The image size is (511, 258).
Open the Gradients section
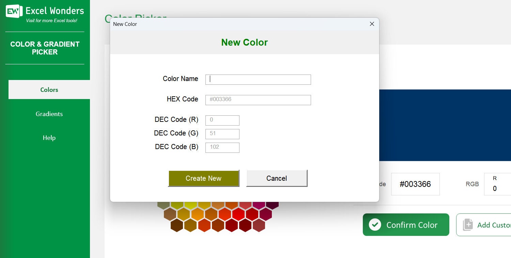pos(49,114)
